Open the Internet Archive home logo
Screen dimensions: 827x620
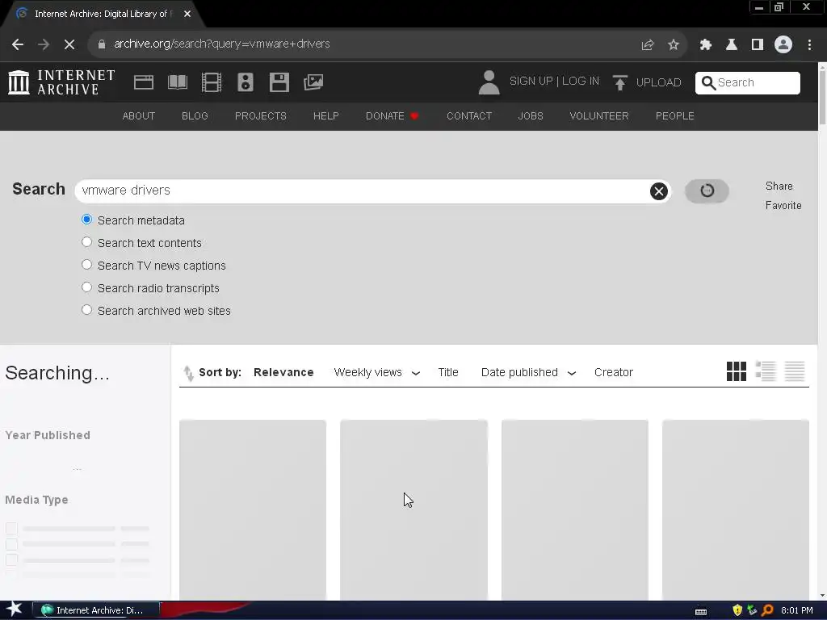tap(61, 82)
